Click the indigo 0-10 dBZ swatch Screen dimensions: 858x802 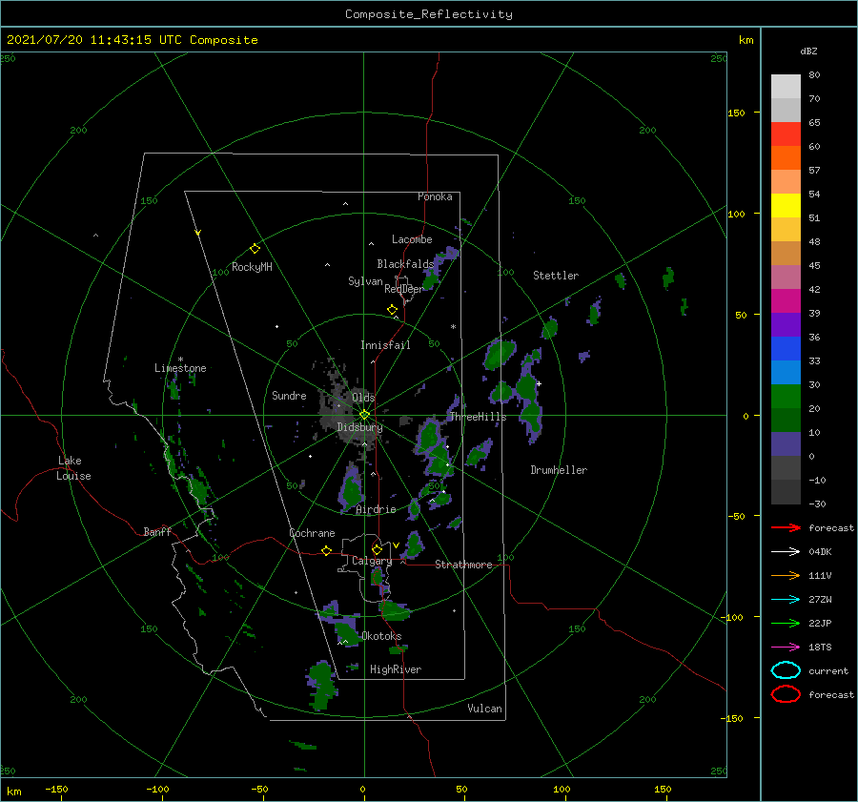(786, 444)
